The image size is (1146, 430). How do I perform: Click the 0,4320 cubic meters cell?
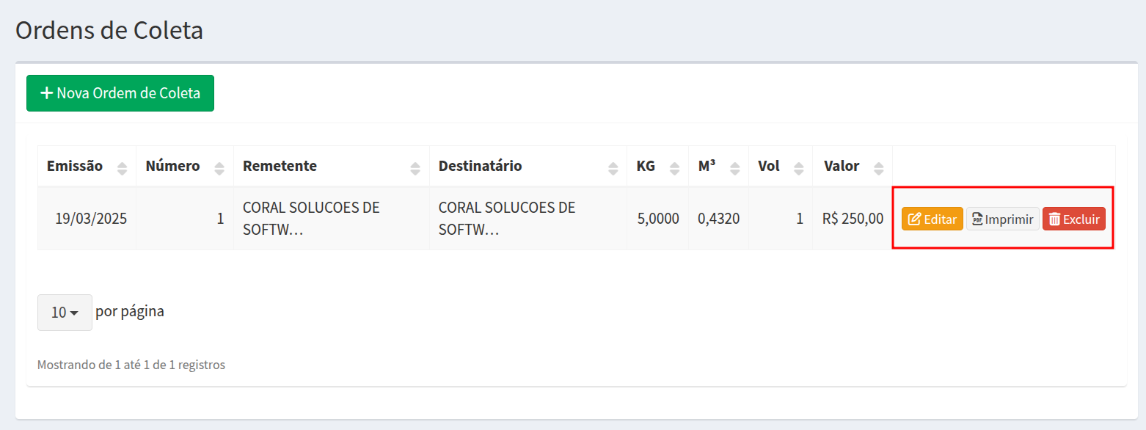pyautogui.click(x=718, y=219)
